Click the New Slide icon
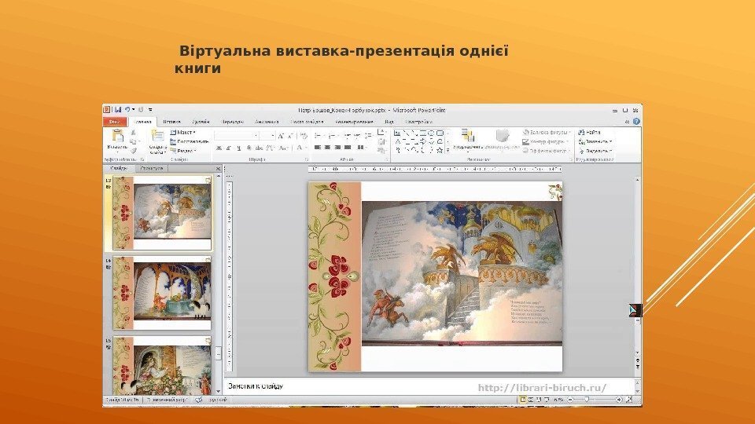This screenshot has width=755, height=424. point(157,136)
